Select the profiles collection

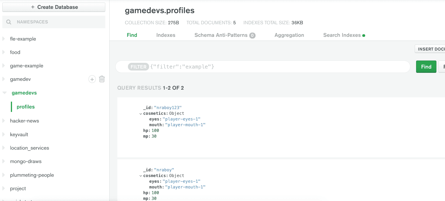coord(26,107)
